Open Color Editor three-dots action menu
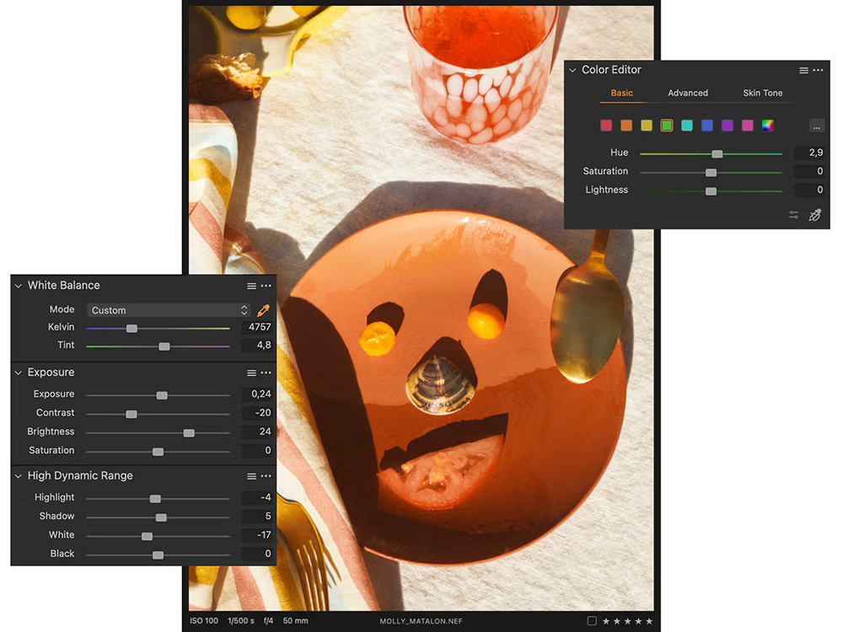Viewport: 843px width, 632px height. point(818,71)
